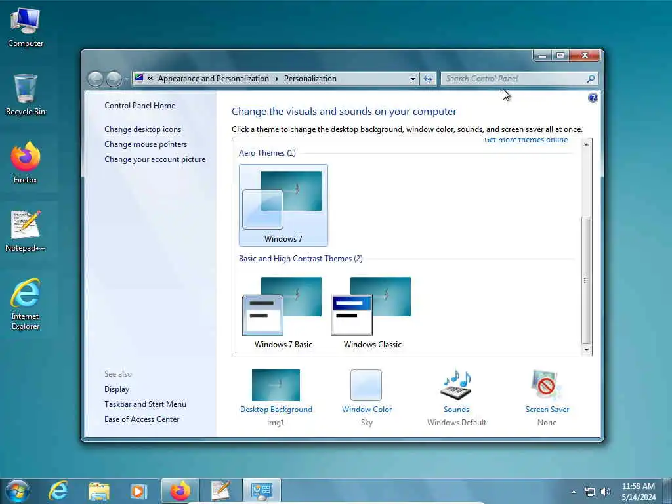Select the Recycle Bin desktop icon
Screen dimensions: 672x504
(26, 95)
